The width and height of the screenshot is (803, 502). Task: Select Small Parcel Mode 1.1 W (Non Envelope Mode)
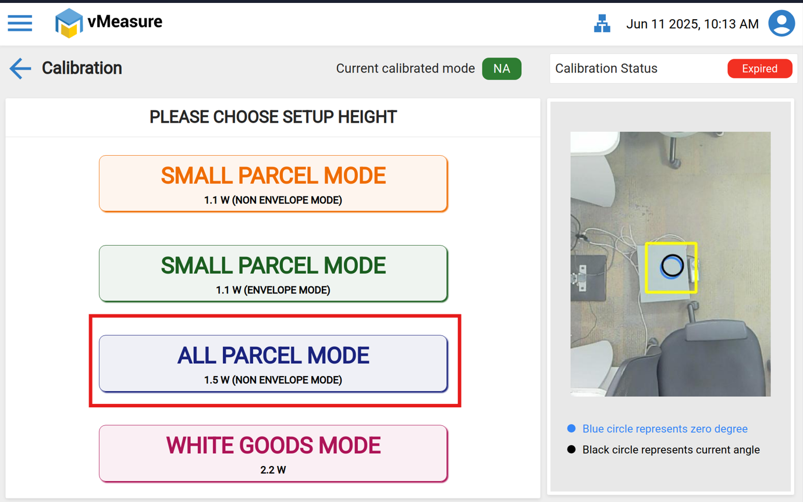coord(273,184)
